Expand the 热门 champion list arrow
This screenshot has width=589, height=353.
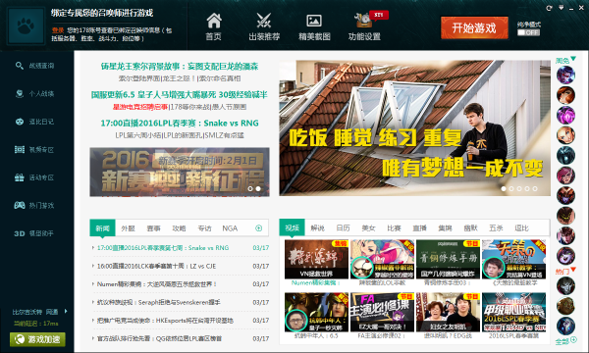coord(573,270)
